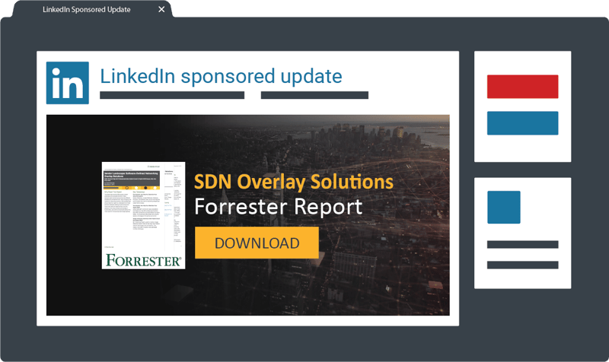
Task: Click the 'LinkedIn sponsored update' heading
Action: (x=221, y=76)
